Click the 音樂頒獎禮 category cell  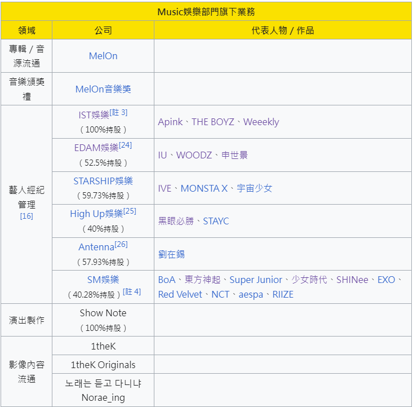[26, 89]
